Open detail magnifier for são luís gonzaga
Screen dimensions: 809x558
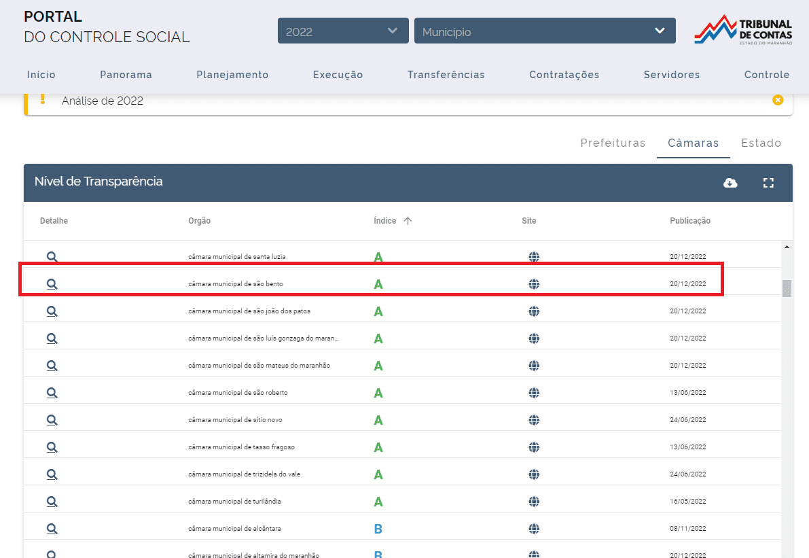[52, 338]
